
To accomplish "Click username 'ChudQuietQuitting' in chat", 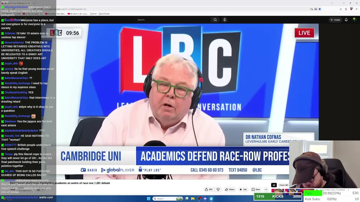I will (x=16, y=92).
